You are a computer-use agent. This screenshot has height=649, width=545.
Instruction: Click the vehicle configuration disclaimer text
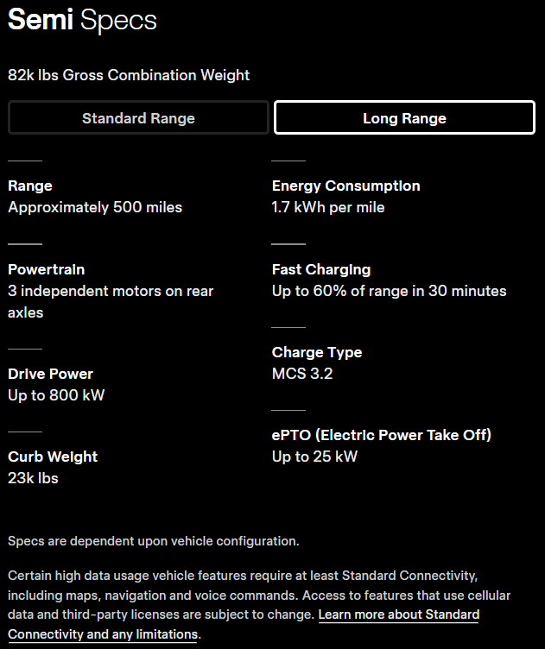[154, 541]
